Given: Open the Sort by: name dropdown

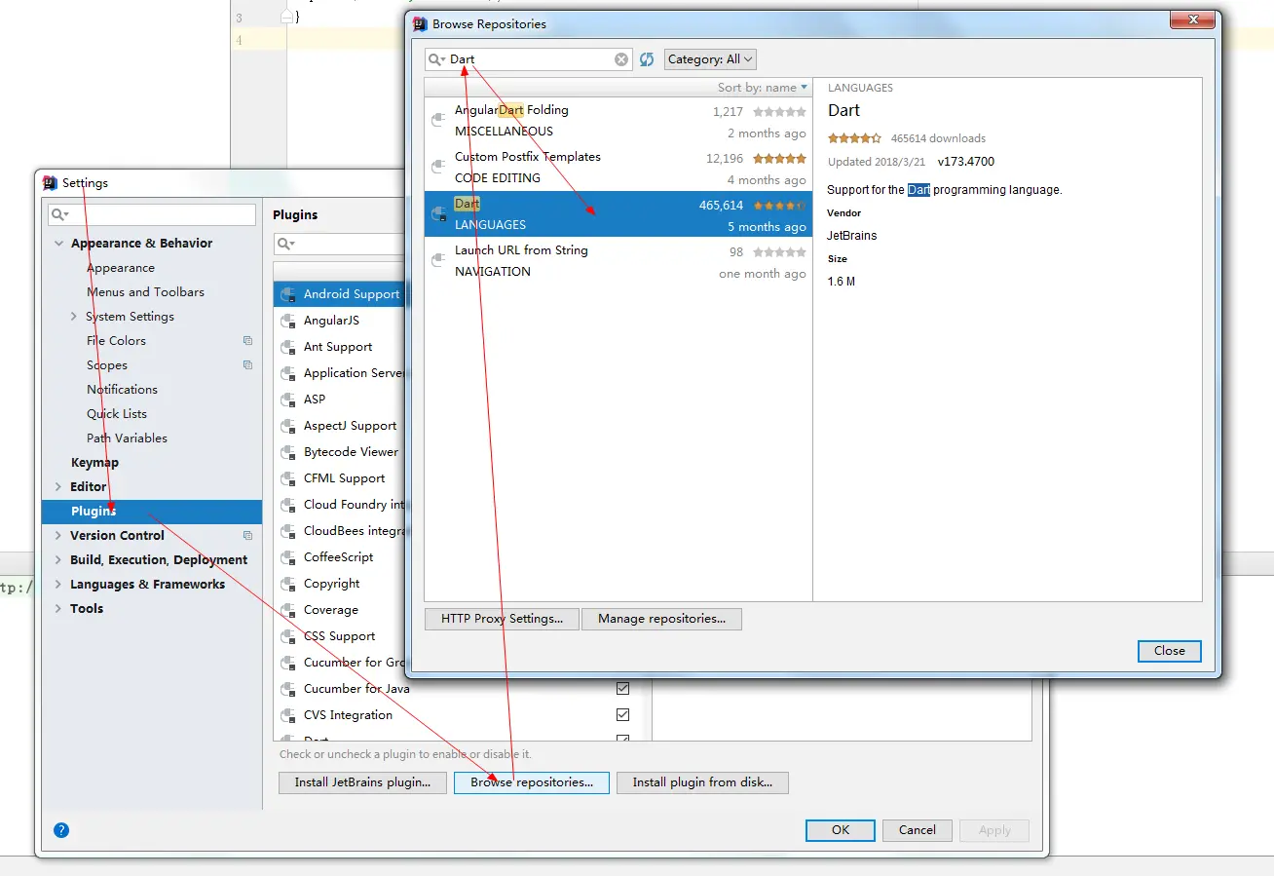Looking at the screenshot, I should click(763, 88).
